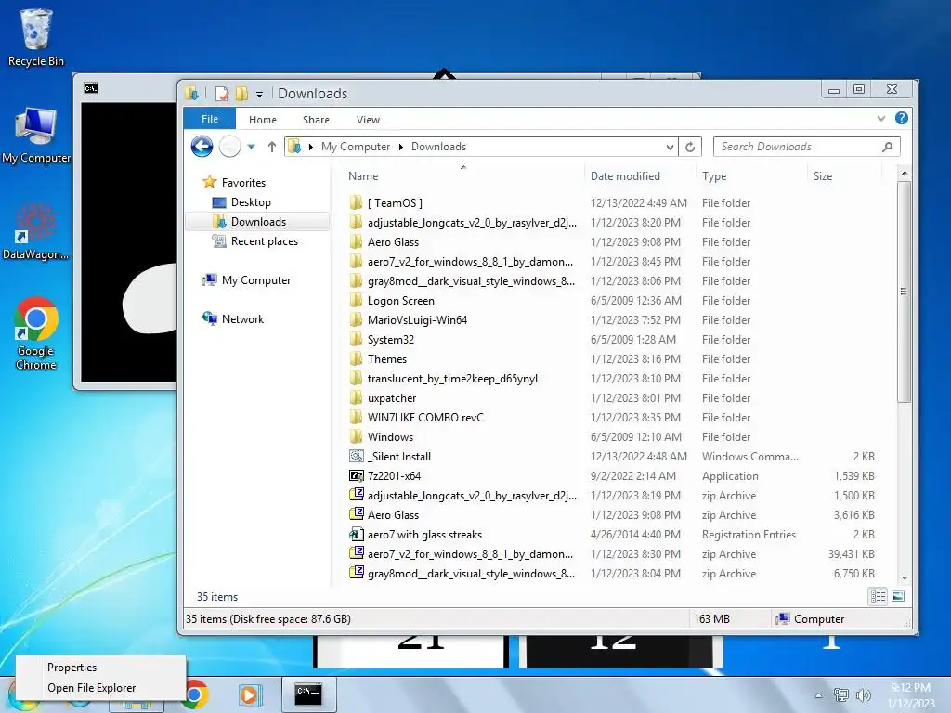Switch to the View ribbon tab
The width and height of the screenshot is (951, 713).
[368, 120]
